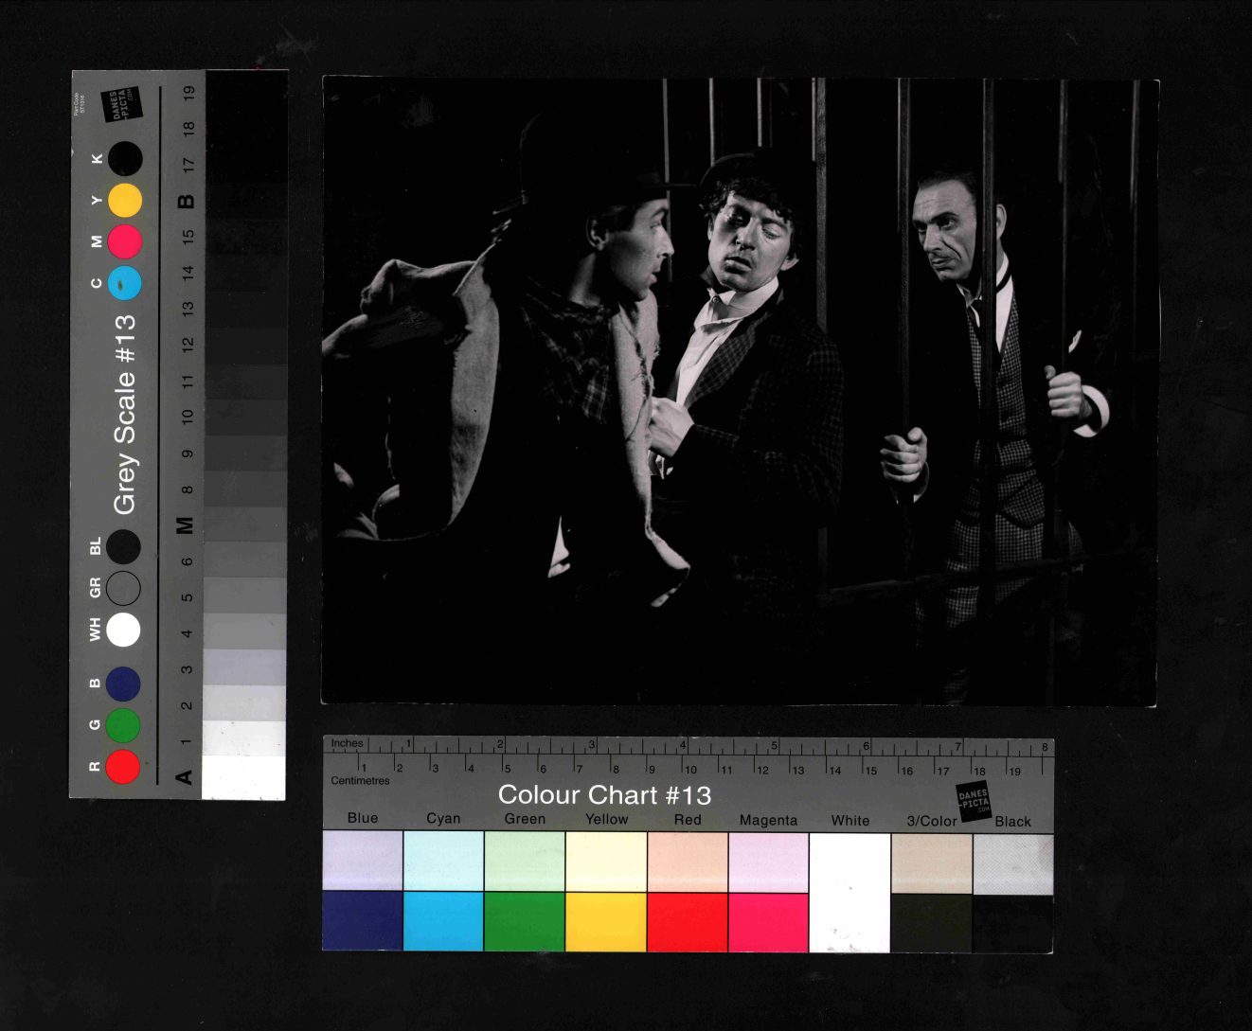Screen dimensions: 1252x1031
Task: Click the magenta circle labeled M
Action: coord(125,242)
